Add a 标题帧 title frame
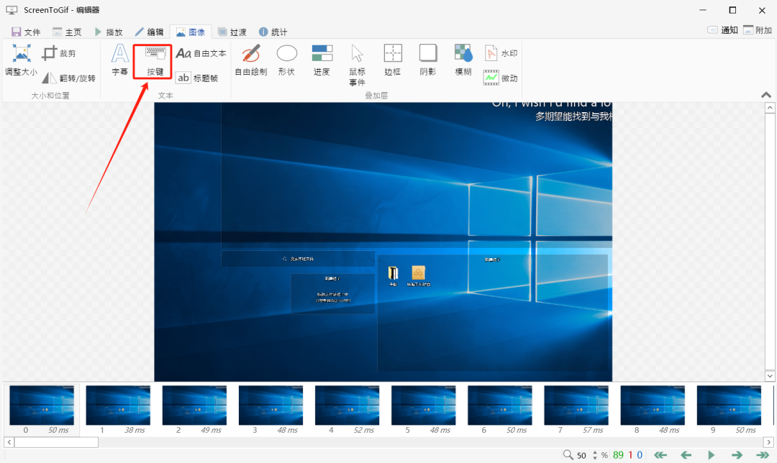777x463 pixels. pos(197,78)
